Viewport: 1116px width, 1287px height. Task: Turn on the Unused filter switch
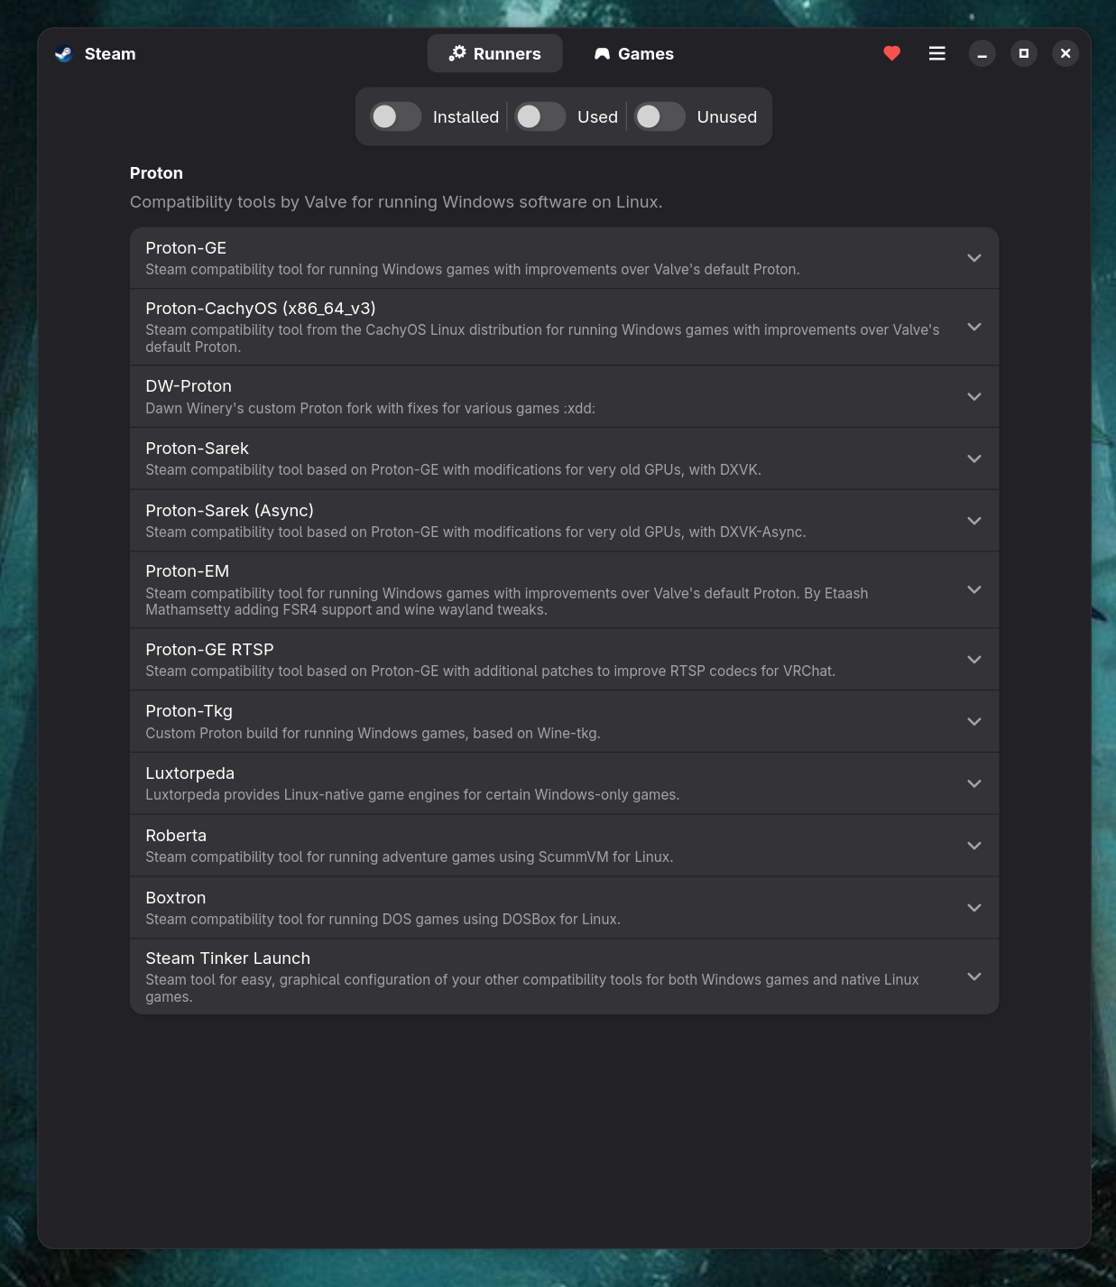(659, 116)
